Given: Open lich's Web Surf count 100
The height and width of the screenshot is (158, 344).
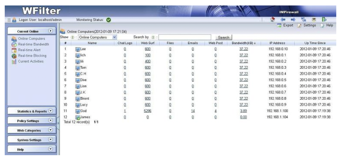Looking at the screenshot, I should click(148, 55).
